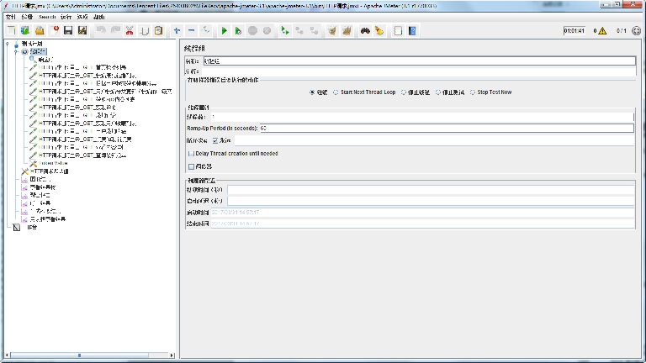
Task: Open the Search menu
Action: 47,16
